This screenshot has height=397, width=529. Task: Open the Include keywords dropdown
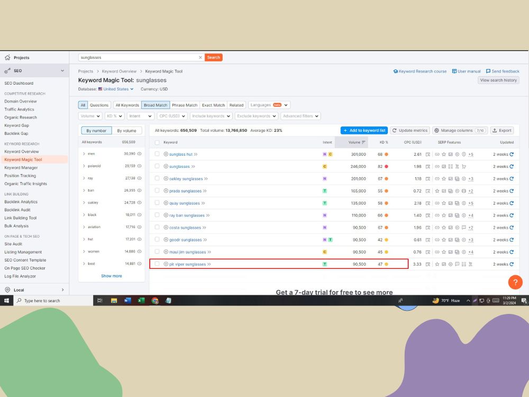(211, 116)
